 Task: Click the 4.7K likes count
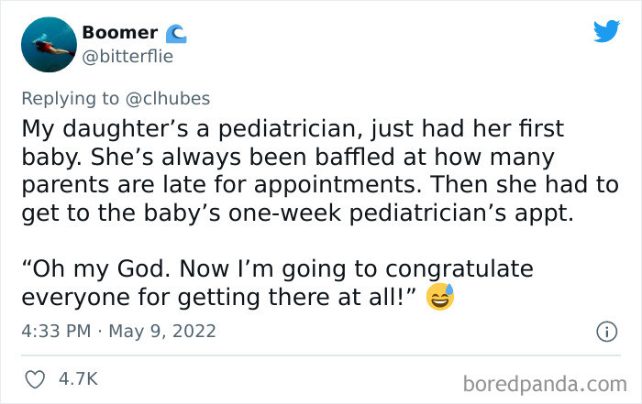point(77,378)
